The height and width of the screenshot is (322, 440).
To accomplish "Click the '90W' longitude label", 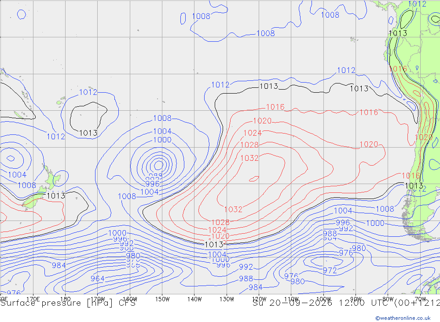I will click(356, 299).
